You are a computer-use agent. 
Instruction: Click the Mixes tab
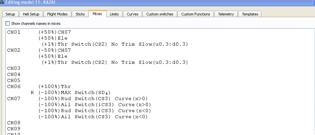[x=97, y=14]
